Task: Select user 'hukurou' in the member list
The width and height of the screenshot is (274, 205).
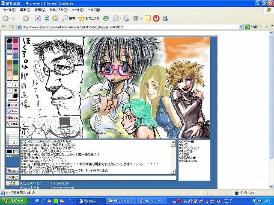Action: (188, 161)
